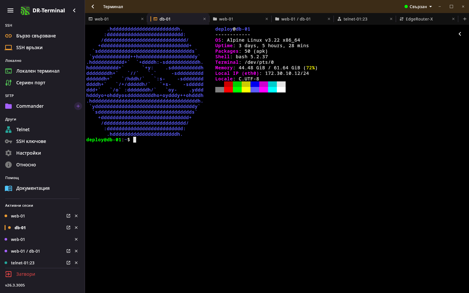Click deploy@db-01 header text
The image size is (469, 293).
(x=233, y=29)
